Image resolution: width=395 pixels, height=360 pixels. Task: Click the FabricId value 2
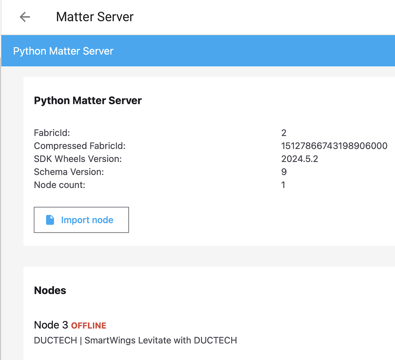(284, 133)
